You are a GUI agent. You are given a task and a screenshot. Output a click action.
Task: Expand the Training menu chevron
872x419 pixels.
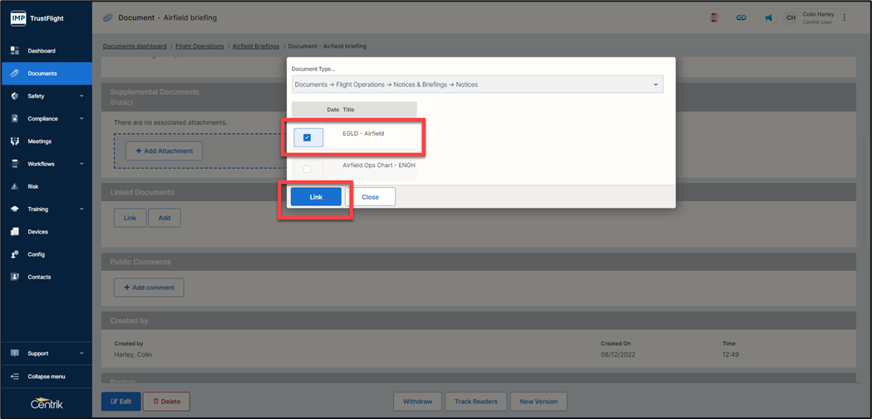coord(81,209)
